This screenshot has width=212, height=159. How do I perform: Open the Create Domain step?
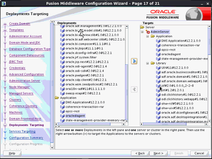click(x=20, y=24)
